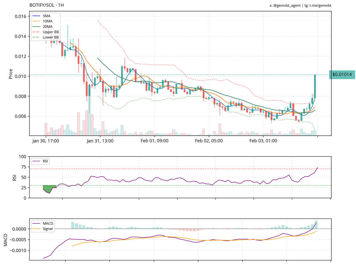Screen dimensions: 356x265
Task: Click the red RSI overbought threshold line
Action: click(x=178, y=169)
